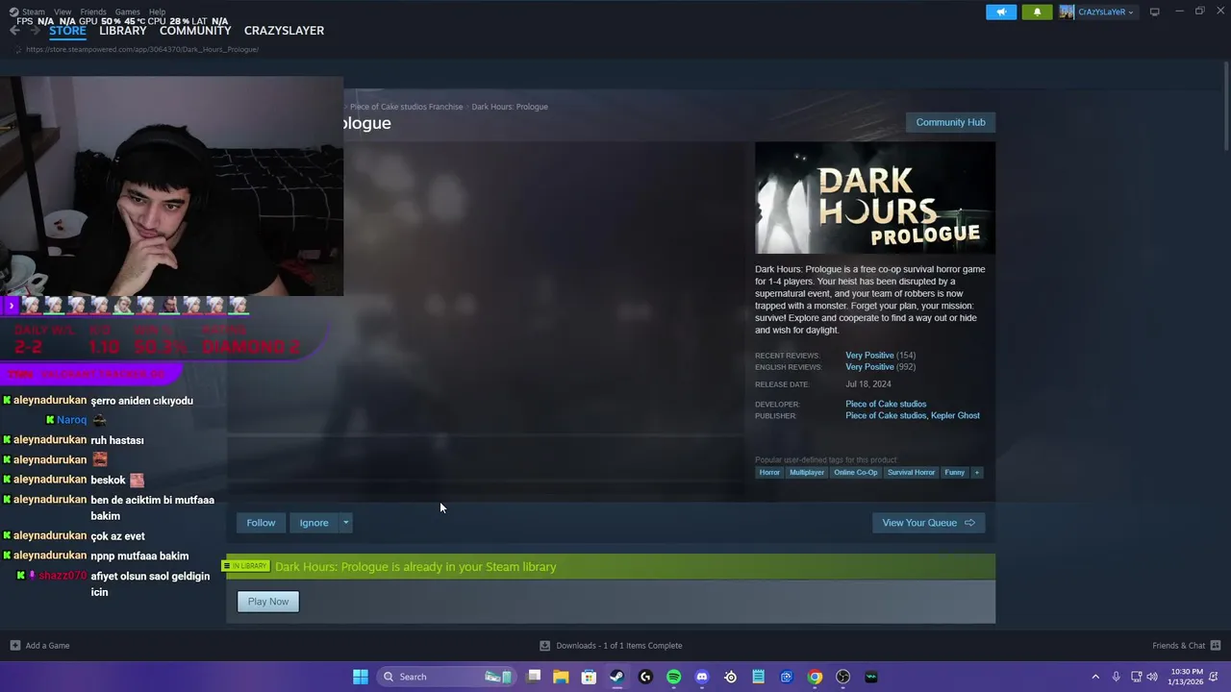Click the Windows taskbar Search box
1231x692 pixels.
tap(445, 677)
